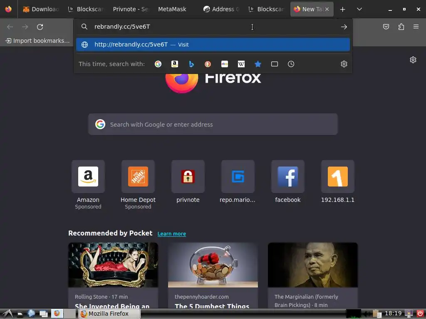426x319 pixels.
Task: Search history using the clock icon
Action: [291, 64]
